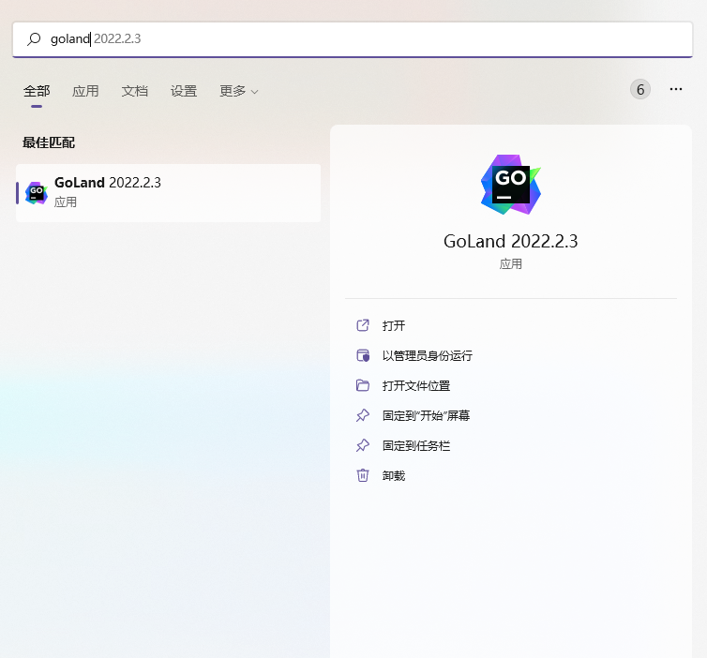Screen dimensions: 707x658
Task: Choose 固定到任务栏
Action: click(x=415, y=446)
